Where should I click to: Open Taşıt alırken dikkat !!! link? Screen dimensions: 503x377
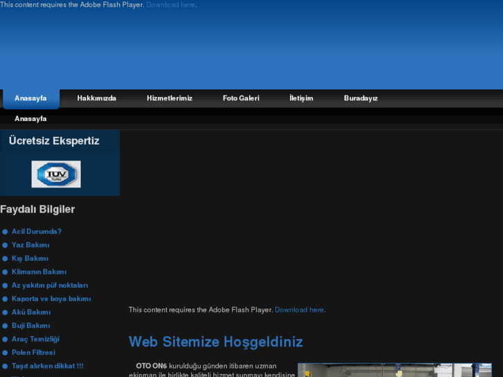[48, 366]
